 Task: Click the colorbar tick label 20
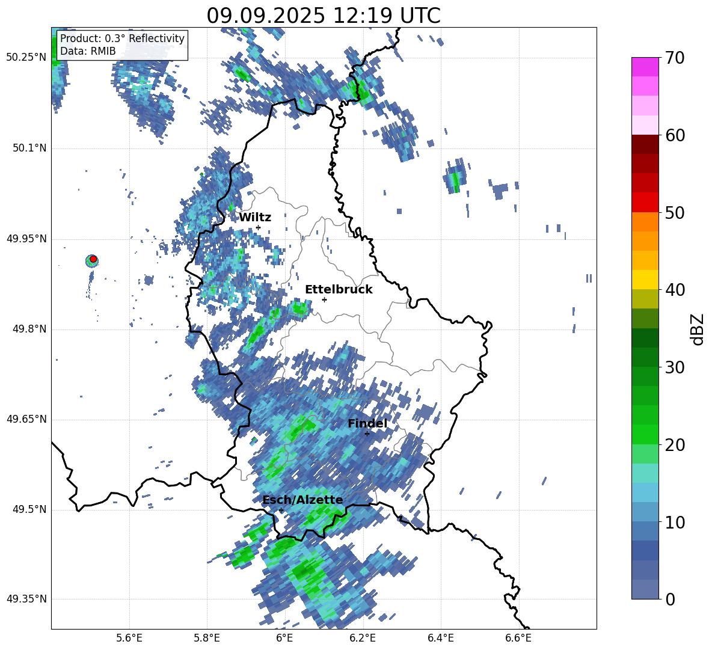click(x=675, y=445)
